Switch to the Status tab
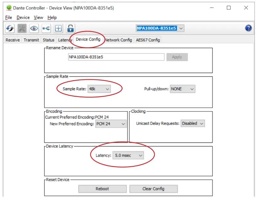This screenshot has height=201, width=257. 49,40
